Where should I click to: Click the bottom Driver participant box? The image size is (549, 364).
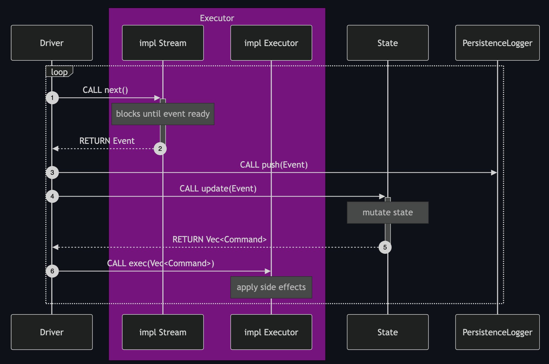(51, 332)
